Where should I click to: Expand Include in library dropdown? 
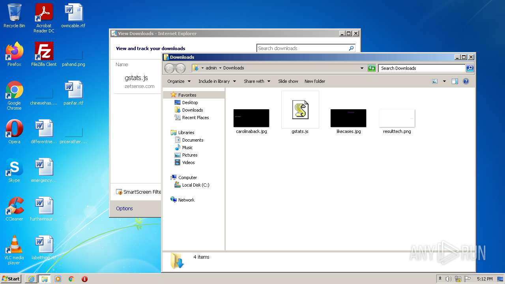[217, 81]
